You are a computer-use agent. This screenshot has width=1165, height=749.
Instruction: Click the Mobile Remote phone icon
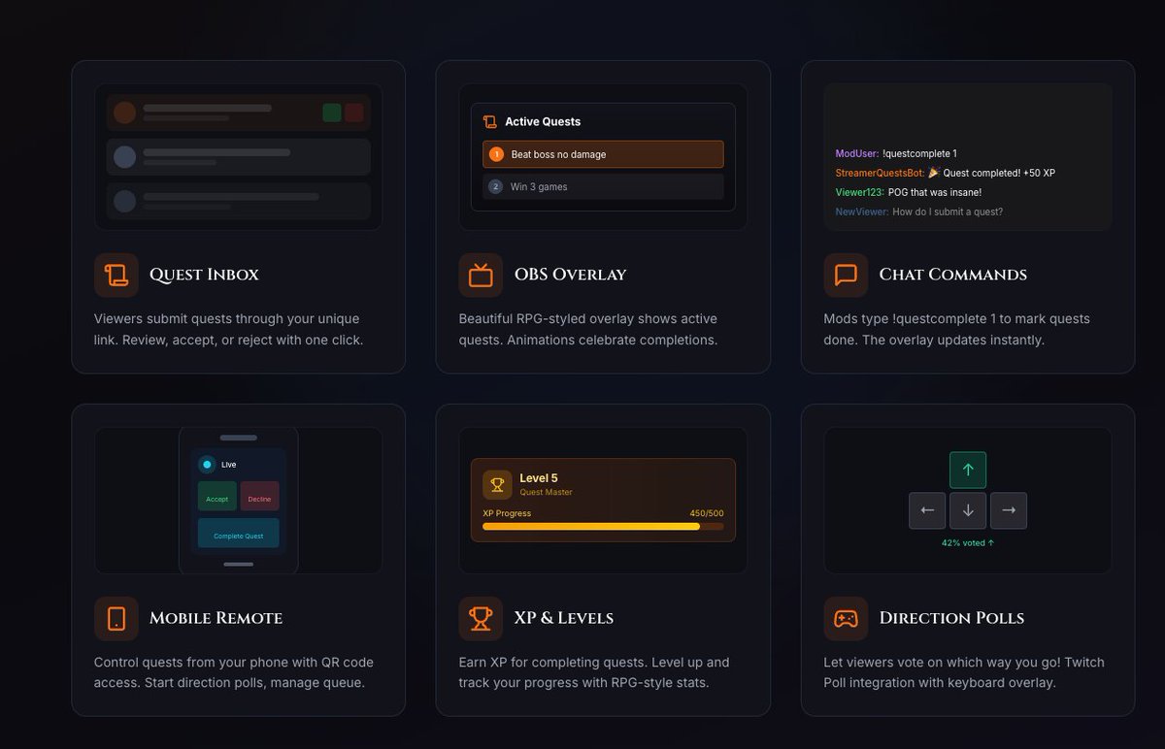[x=116, y=618]
